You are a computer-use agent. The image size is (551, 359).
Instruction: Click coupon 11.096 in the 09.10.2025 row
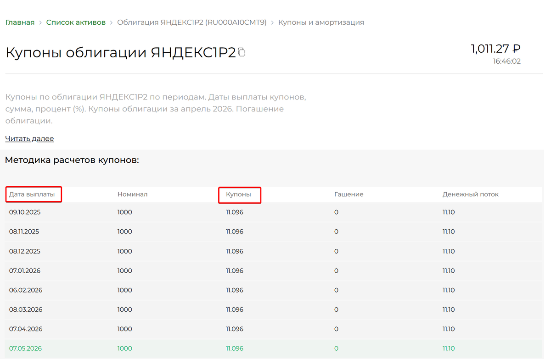point(235,212)
